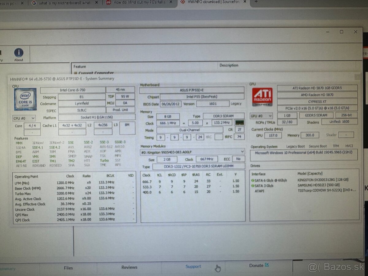Click the Intel Core i5 logo
Screen dimensions: 368x276
25,99
